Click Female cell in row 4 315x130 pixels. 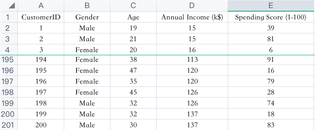click(x=87, y=50)
